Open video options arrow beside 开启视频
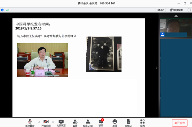 pyautogui.click(x=53, y=122)
